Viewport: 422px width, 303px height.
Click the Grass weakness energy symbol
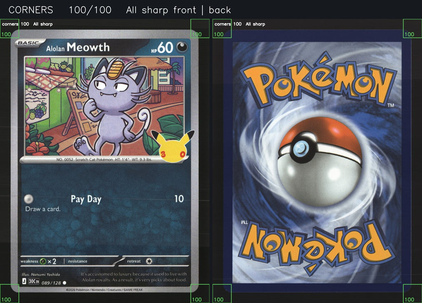(43, 261)
